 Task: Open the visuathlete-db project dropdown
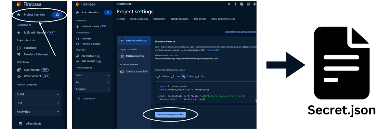click(x=125, y=4)
